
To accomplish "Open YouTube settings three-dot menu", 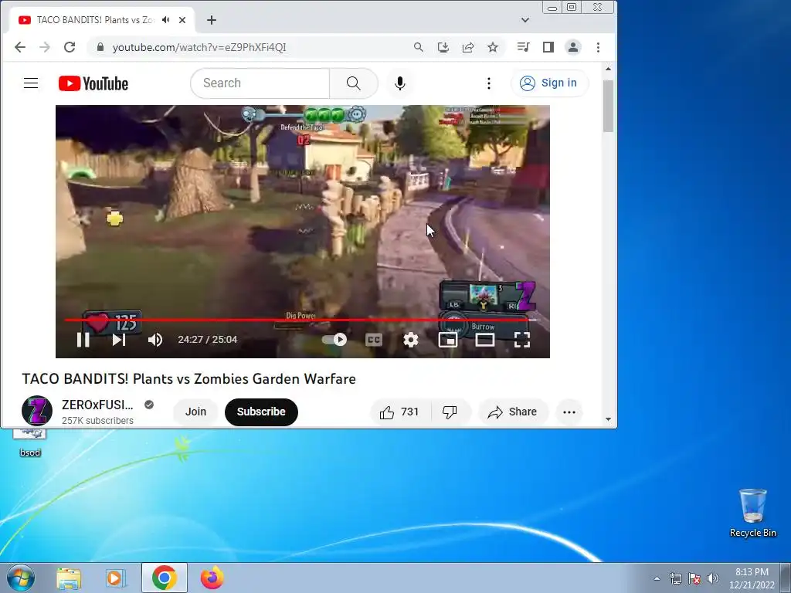I will click(x=488, y=83).
